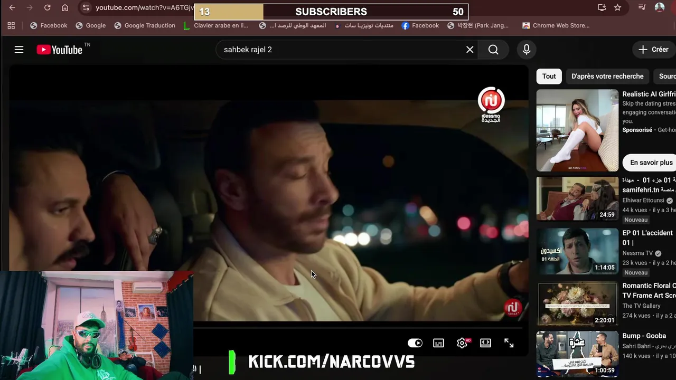Select the D'après votre recherche chip
This screenshot has height=380, width=676.
pos(607,76)
